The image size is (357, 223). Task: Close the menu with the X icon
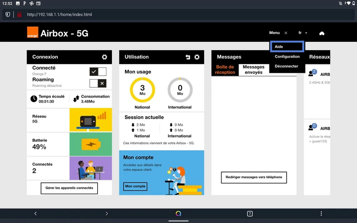click(286, 33)
